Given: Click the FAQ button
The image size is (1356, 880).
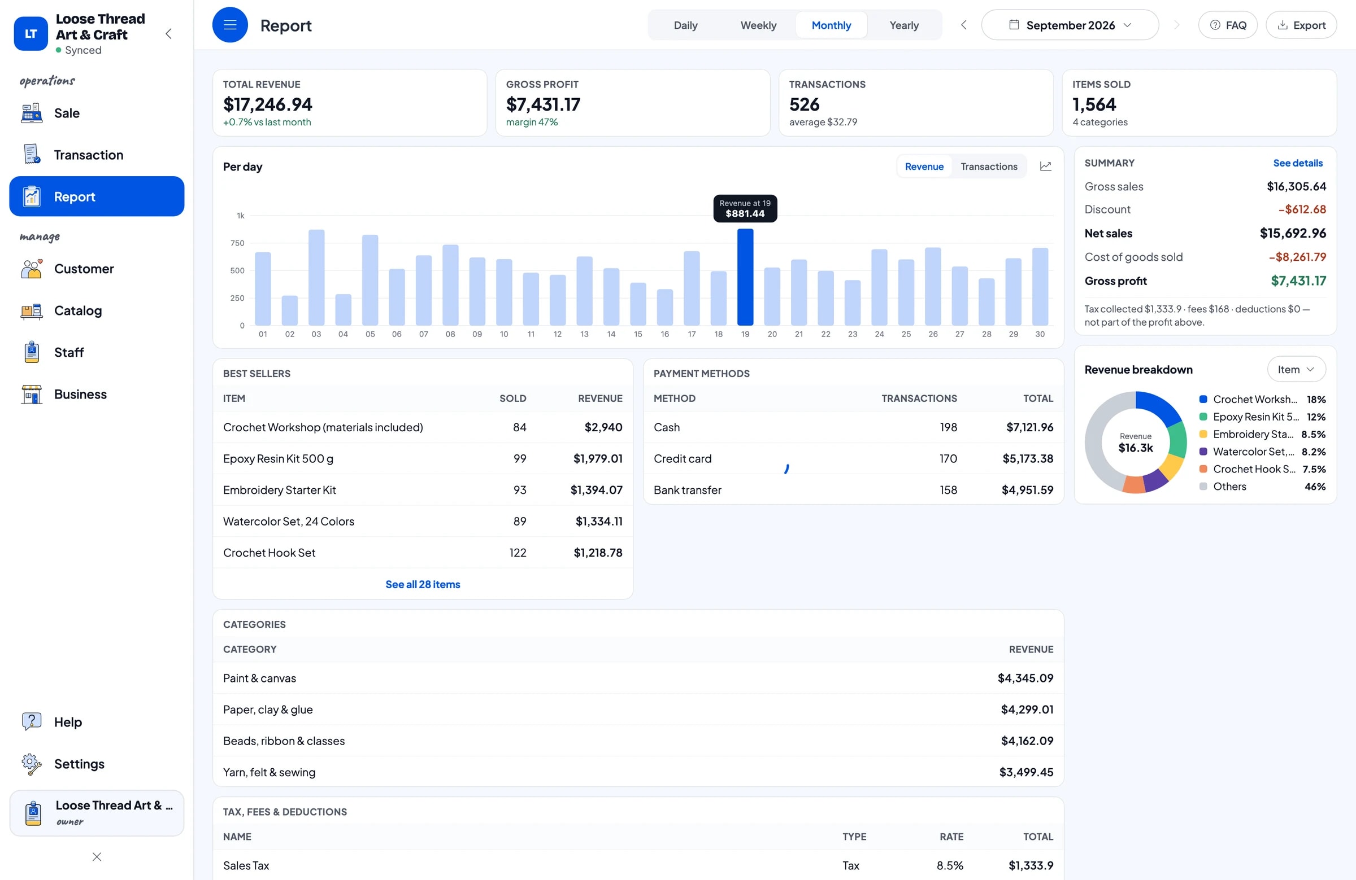Looking at the screenshot, I should [1228, 25].
